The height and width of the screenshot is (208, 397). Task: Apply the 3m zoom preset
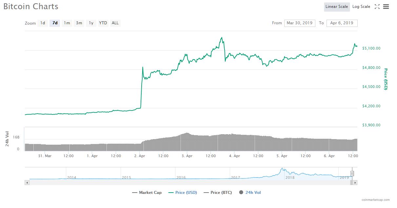[x=79, y=23]
